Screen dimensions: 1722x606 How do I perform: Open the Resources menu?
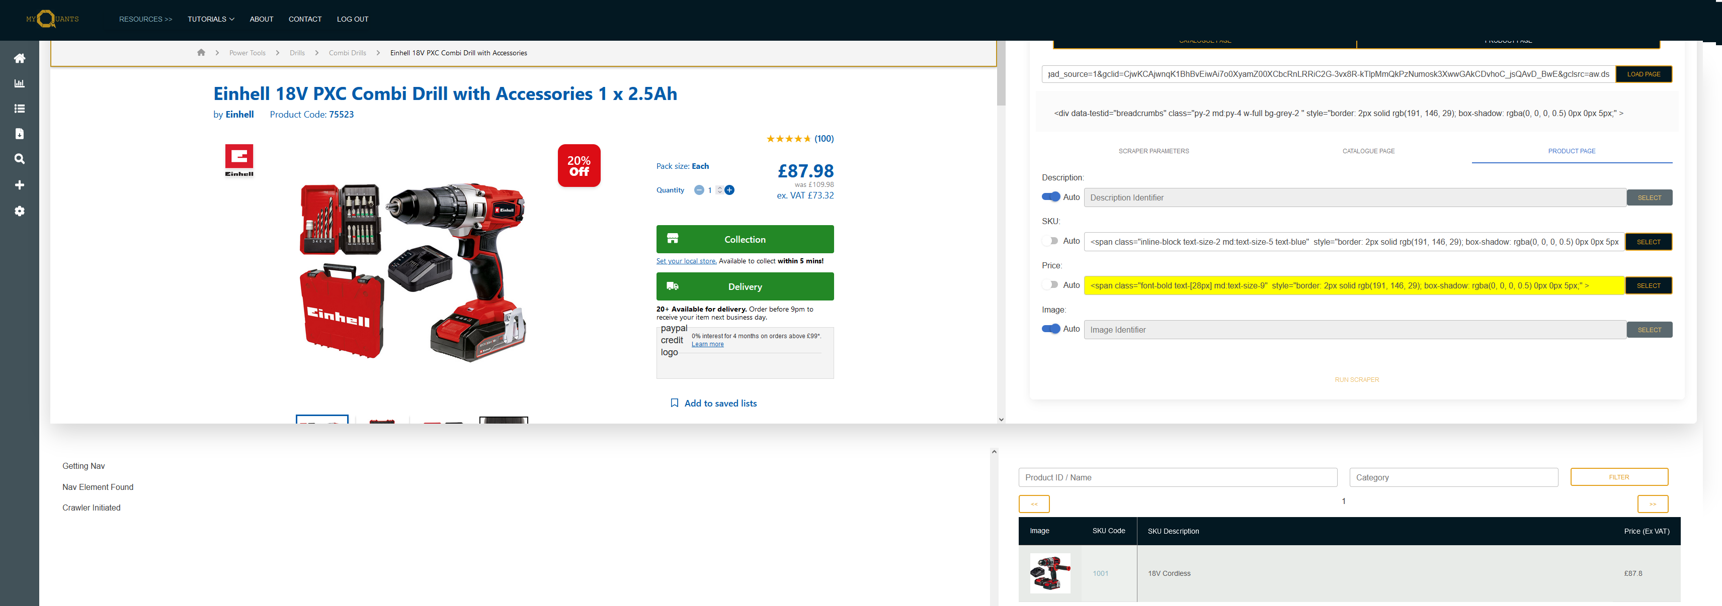click(x=146, y=20)
